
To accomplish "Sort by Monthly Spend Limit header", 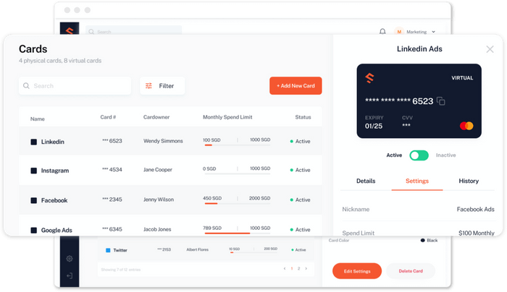I will 227,117.
